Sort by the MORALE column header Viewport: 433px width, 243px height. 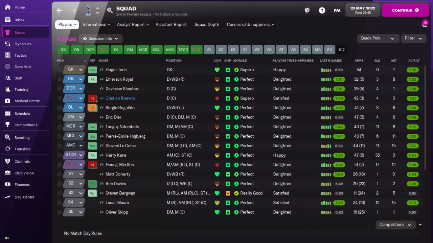(x=240, y=61)
